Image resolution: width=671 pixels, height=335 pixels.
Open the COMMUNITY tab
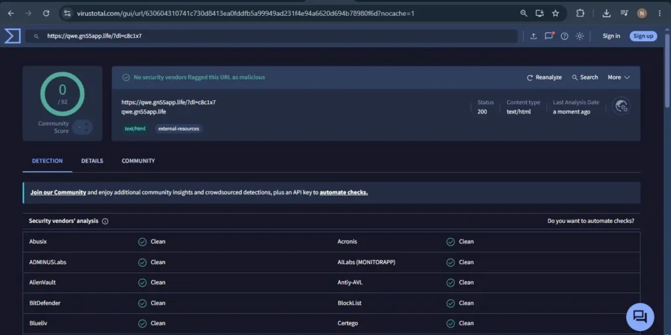[x=138, y=161]
